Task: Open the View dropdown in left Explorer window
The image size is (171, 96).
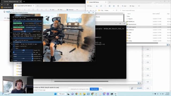Action: (60, 10)
